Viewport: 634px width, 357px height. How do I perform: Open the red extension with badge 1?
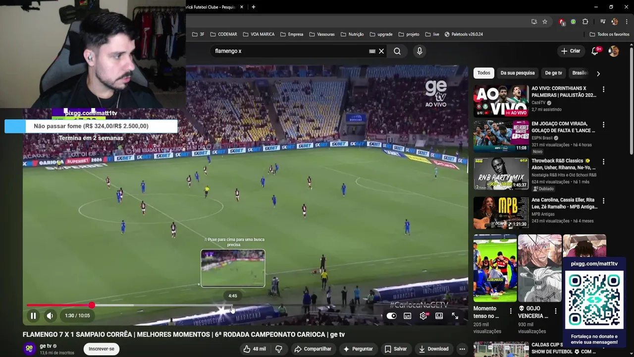(562, 22)
